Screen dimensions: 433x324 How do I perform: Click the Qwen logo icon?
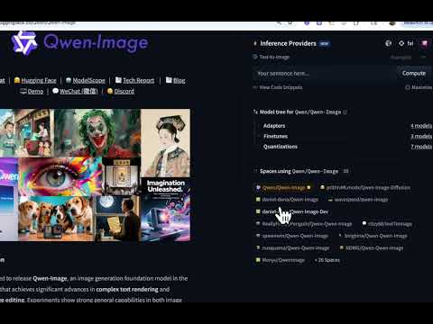24,42
